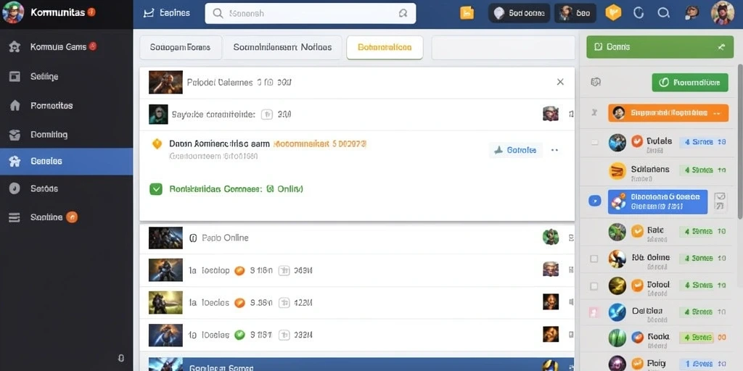
Task: Open the orange highlighted link text
Action: click(320, 144)
